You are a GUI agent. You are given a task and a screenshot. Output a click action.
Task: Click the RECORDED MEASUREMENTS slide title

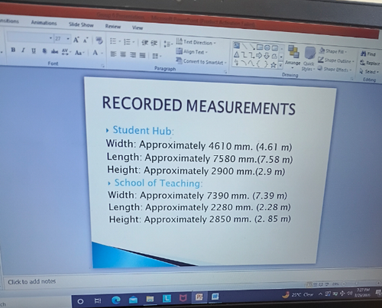click(199, 106)
